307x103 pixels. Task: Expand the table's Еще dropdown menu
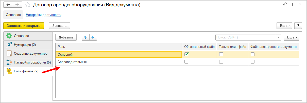[x=291, y=37]
